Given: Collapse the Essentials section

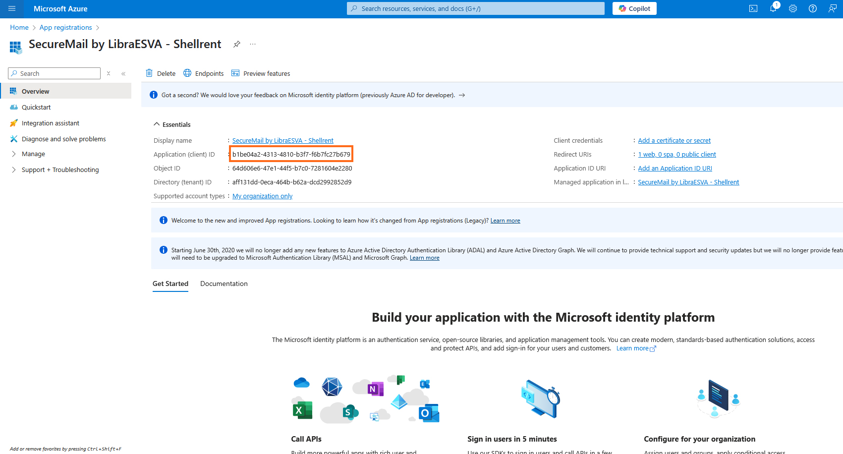Looking at the screenshot, I should (172, 124).
